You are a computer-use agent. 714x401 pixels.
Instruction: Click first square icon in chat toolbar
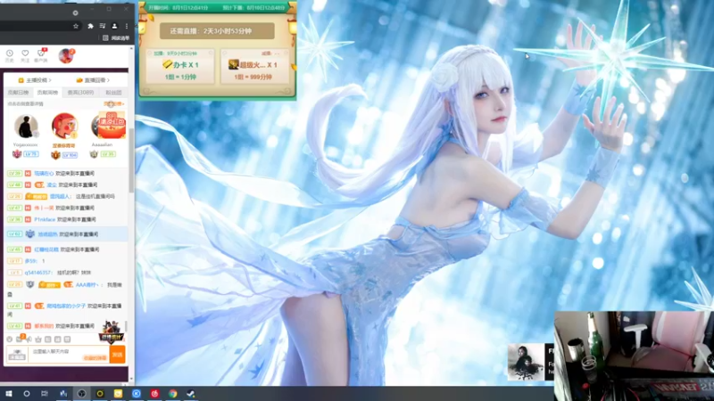point(48,340)
